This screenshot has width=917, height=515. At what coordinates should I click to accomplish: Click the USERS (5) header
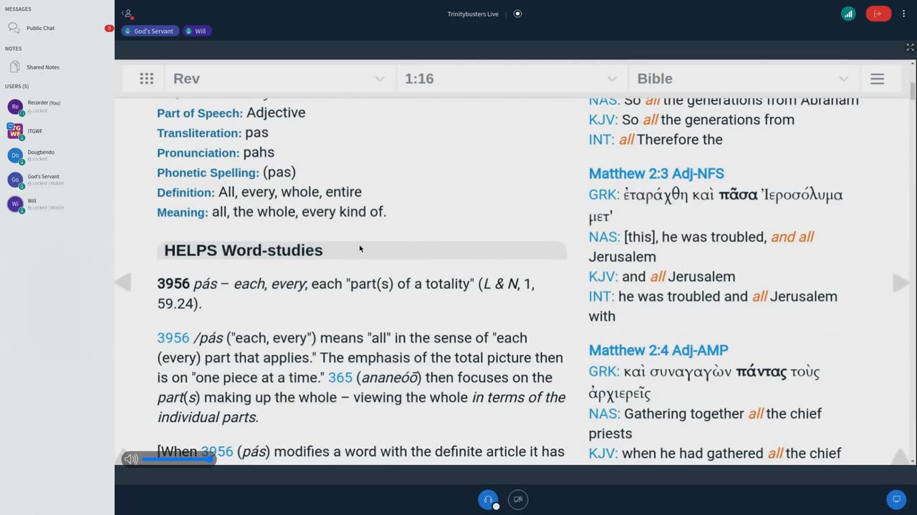[x=17, y=86]
